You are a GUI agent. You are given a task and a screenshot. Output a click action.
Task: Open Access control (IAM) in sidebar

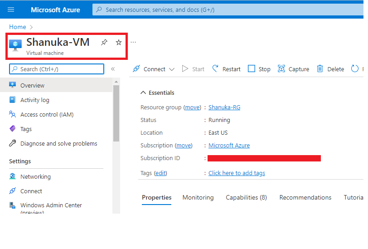(x=47, y=115)
